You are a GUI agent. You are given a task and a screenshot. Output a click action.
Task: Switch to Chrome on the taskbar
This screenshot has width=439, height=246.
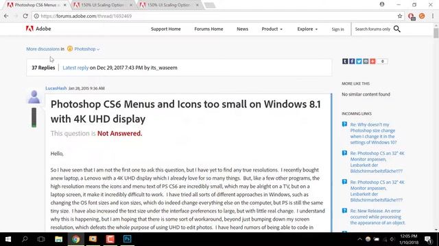point(75,239)
